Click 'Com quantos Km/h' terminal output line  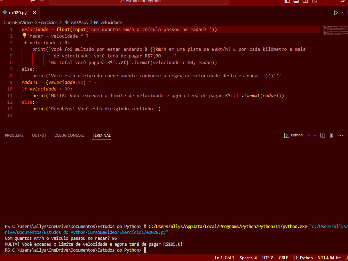pyautogui.click(x=61, y=238)
